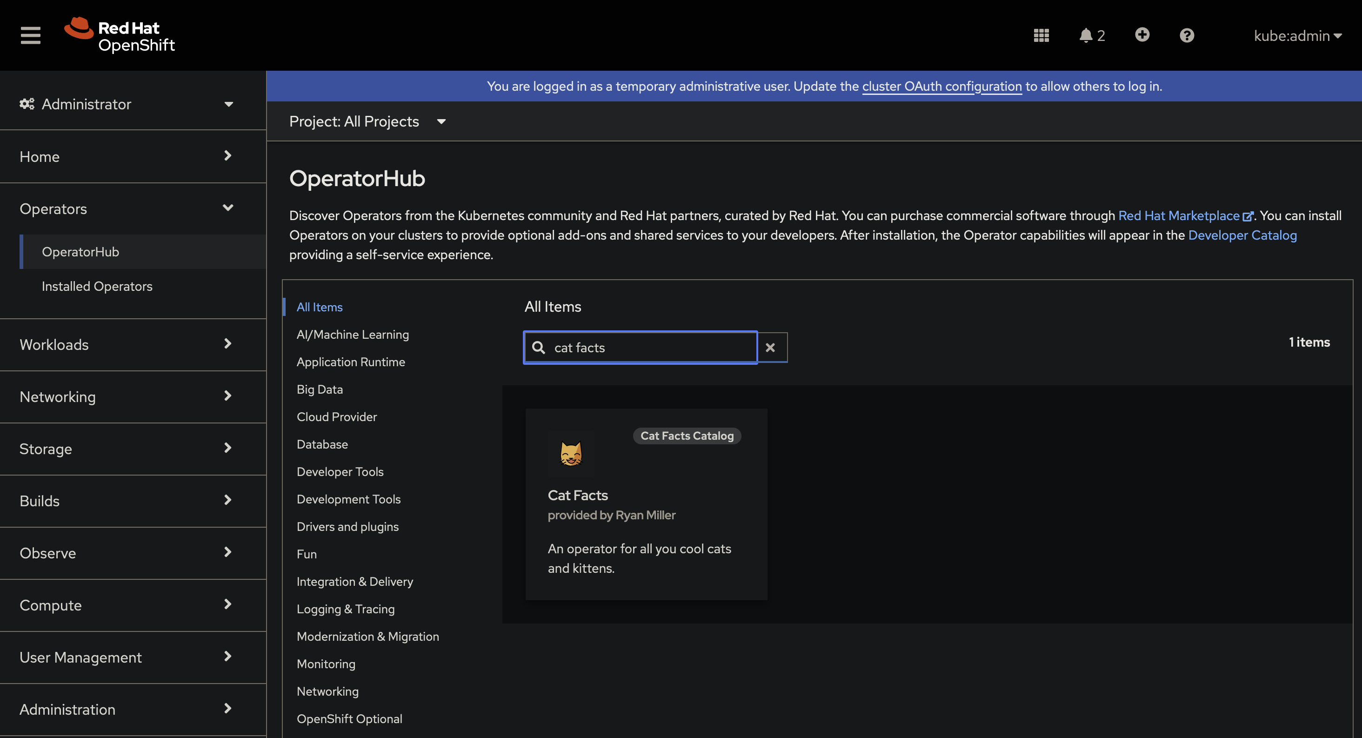Open the kube:admin user dropdown
The width and height of the screenshot is (1362, 738).
(x=1297, y=35)
